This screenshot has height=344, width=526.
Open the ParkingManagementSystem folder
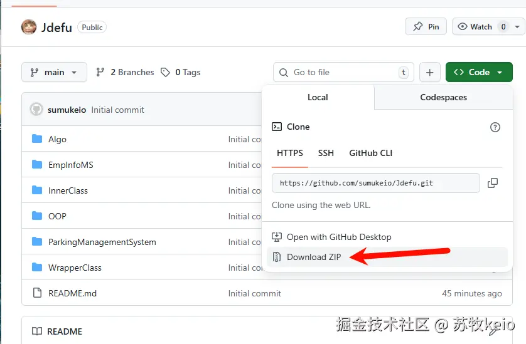(x=102, y=242)
